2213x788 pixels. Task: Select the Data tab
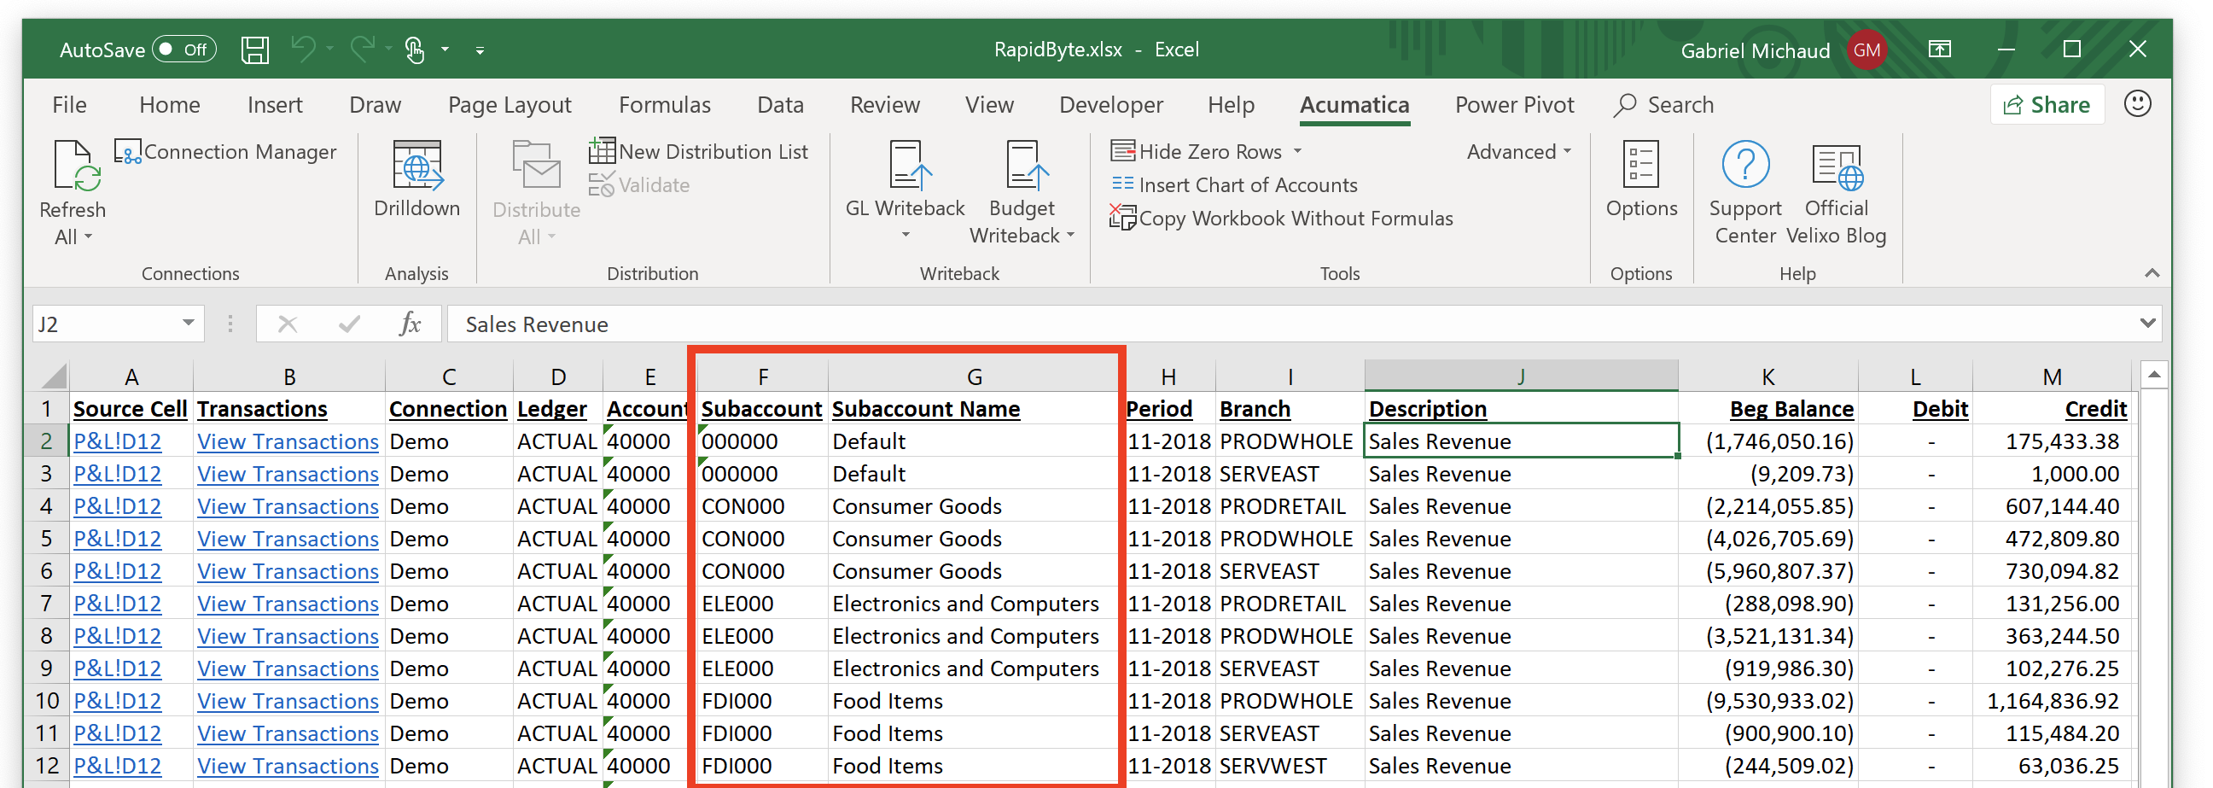tap(780, 105)
